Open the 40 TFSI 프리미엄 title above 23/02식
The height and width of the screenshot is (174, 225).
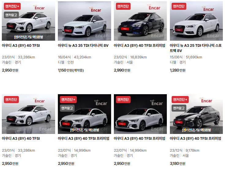click(x=140, y=46)
